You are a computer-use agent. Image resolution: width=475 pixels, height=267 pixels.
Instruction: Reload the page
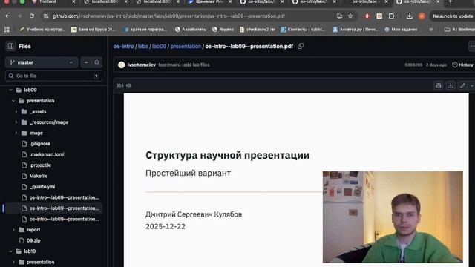point(31,16)
